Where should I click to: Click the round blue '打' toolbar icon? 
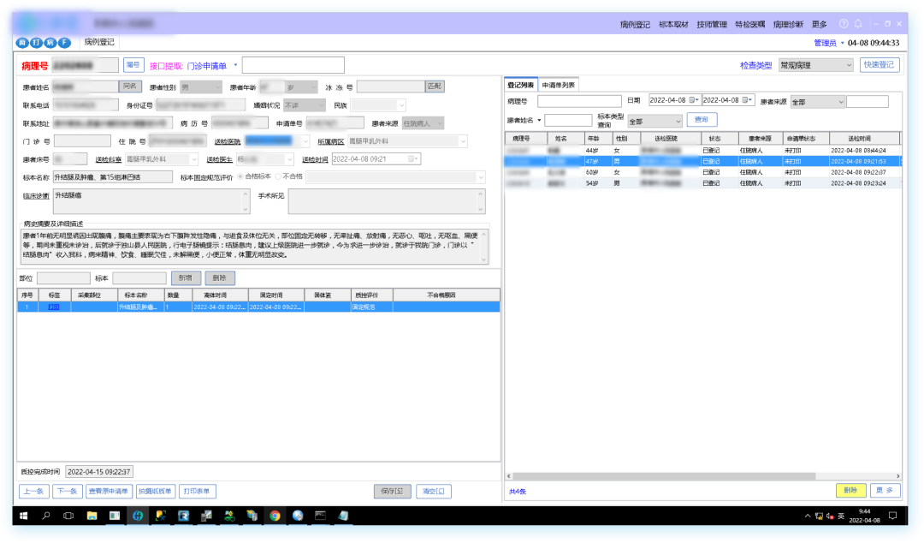pyautogui.click(x=37, y=43)
